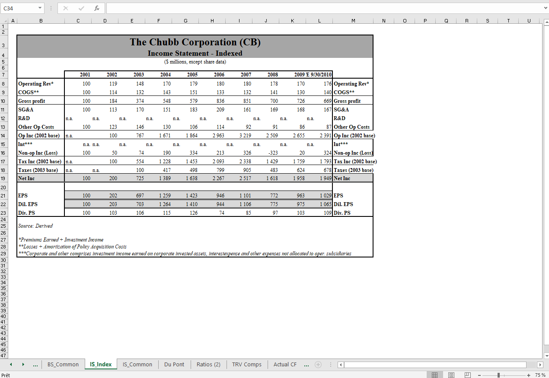Viewport: 549px width, 378px height.
Task: Select row header 19
Action: pyautogui.click(x=4, y=178)
